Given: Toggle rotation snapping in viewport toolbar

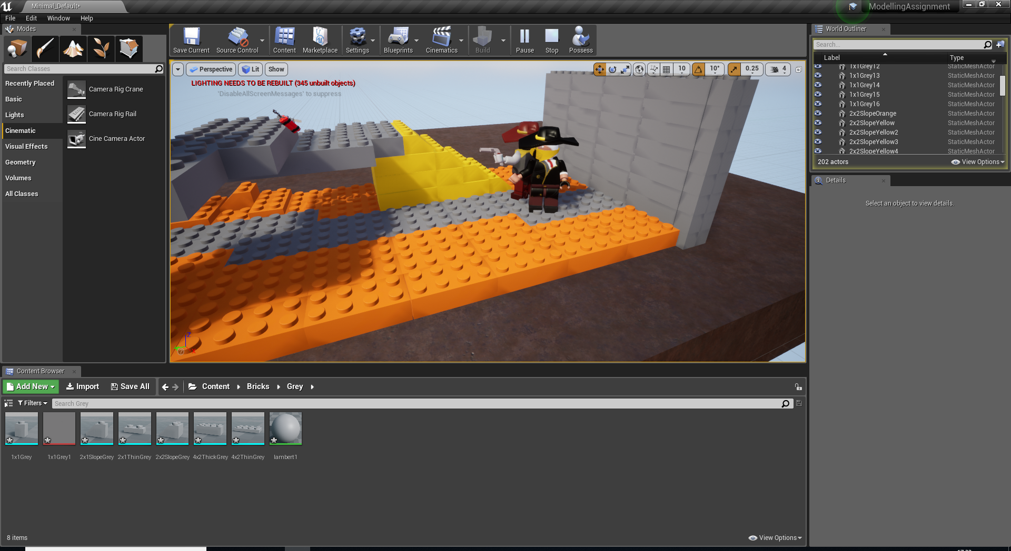Looking at the screenshot, I should click(699, 69).
